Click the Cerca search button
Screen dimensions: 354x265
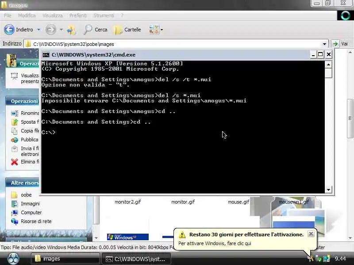95,30
